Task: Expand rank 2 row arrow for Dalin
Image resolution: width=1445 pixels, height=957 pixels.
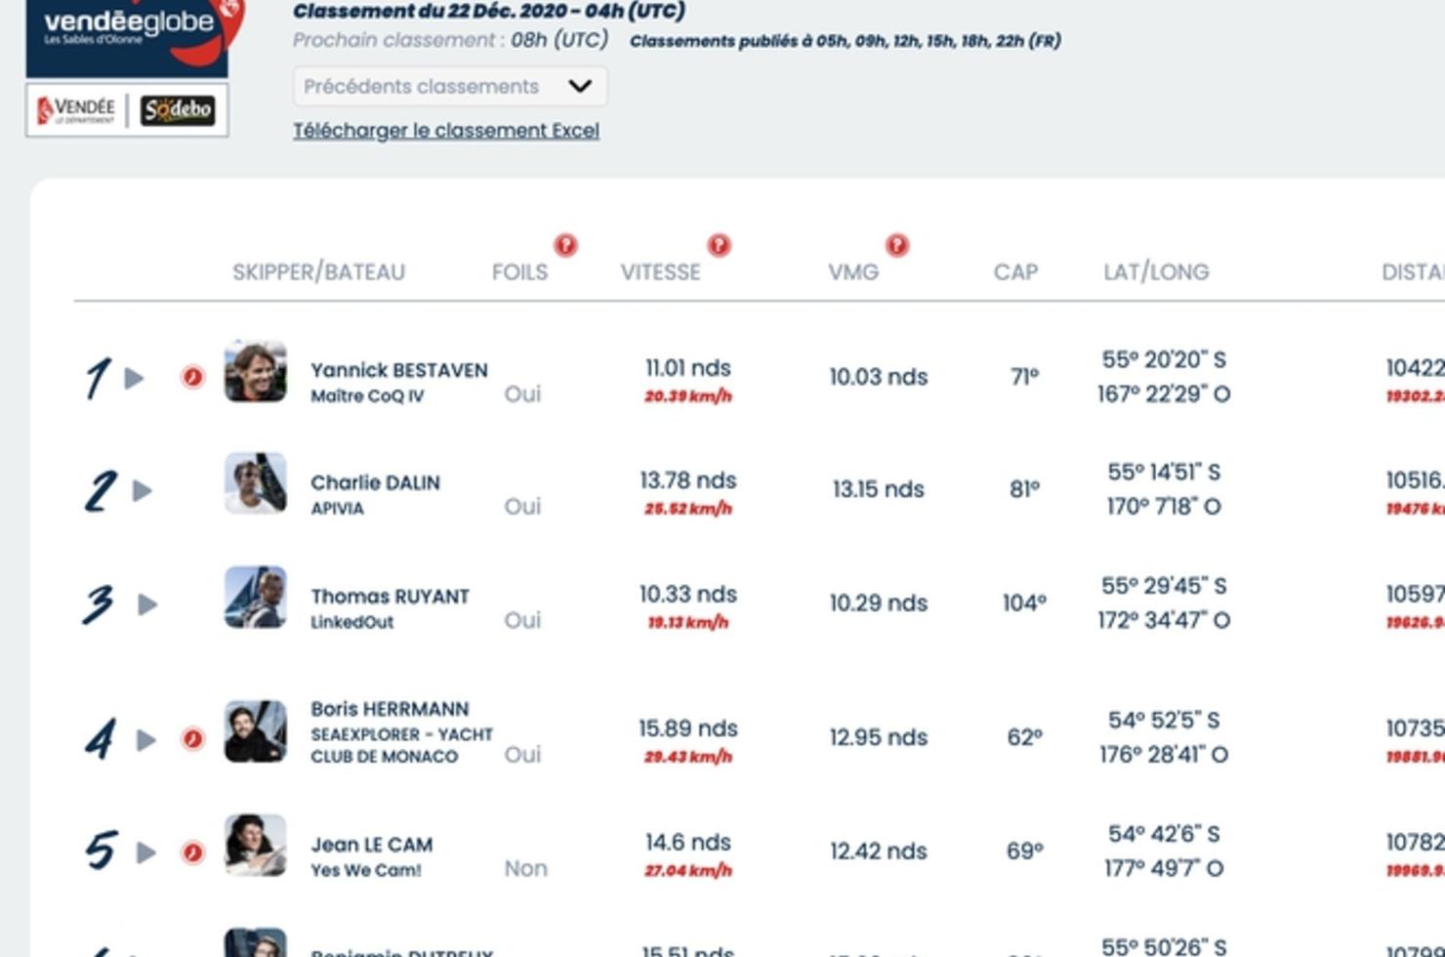Action: (x=143, y=490)
